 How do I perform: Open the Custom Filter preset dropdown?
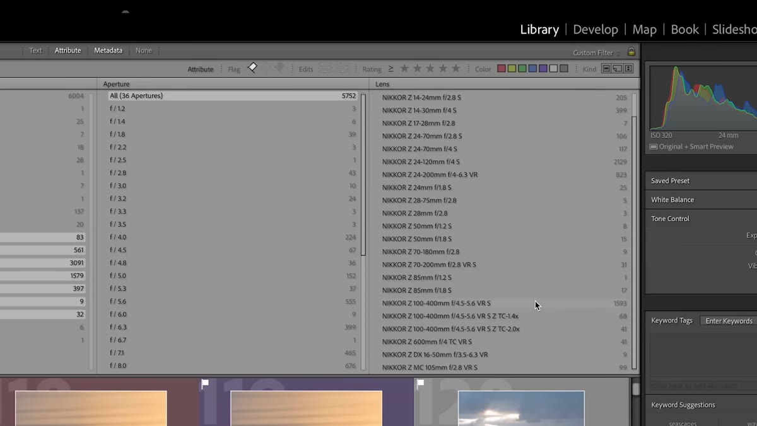point(596,53)
